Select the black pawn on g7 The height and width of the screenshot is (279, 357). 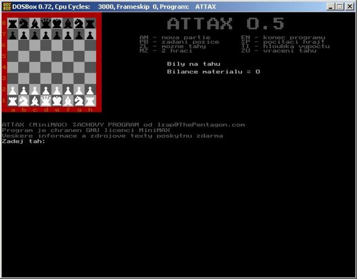click(79, 35)
